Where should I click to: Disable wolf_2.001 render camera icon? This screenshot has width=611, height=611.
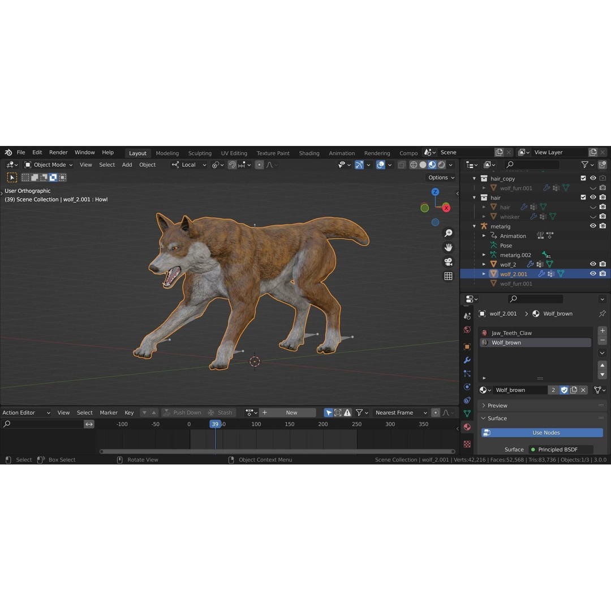click(x=603, y=274)
